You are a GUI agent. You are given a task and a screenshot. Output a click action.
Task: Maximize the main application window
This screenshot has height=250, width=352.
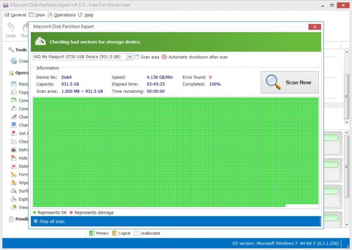tap(332, 5)
